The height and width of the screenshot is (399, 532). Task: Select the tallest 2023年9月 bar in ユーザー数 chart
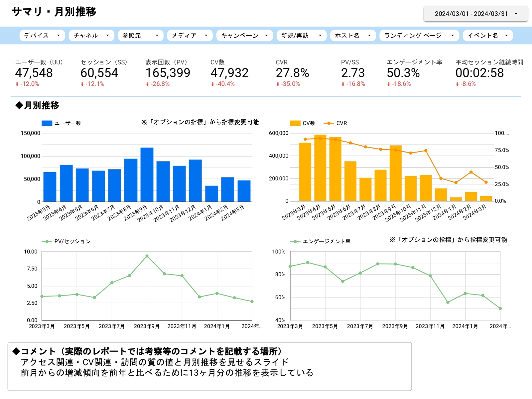(x=147, y=173)
